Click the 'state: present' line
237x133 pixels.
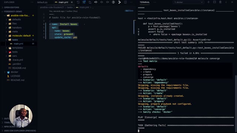64,34
